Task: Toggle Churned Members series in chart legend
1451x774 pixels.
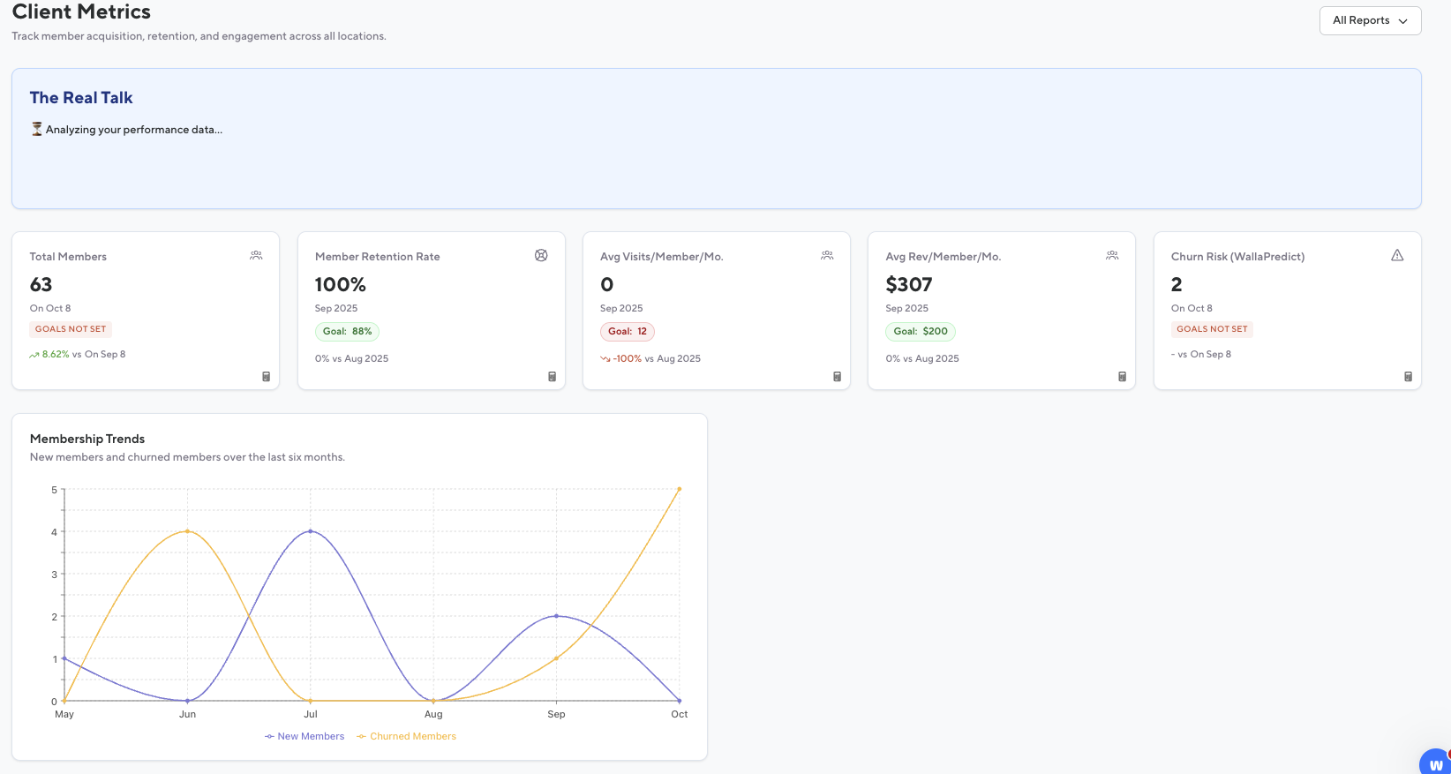Action: tap(407, 736)
